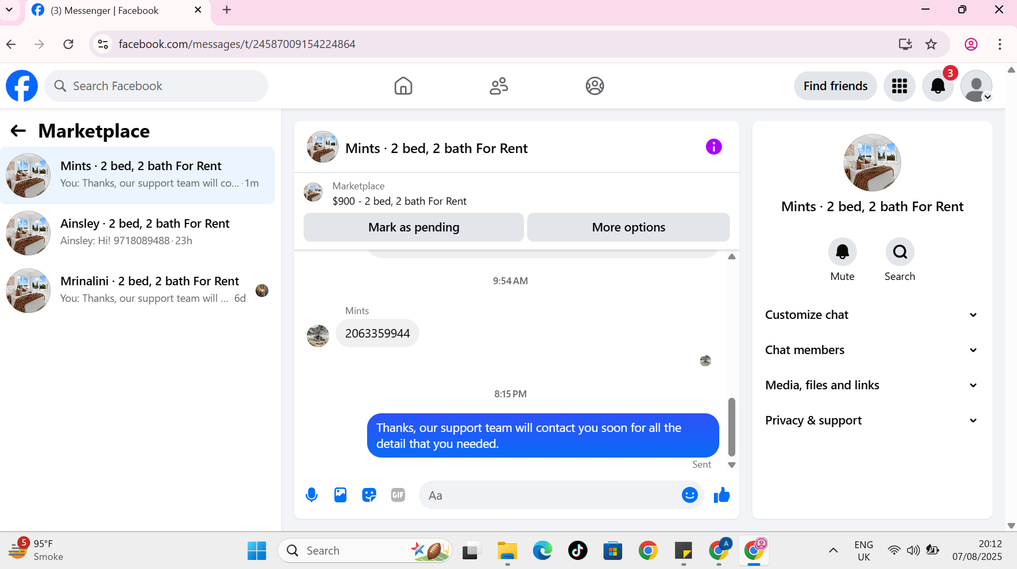Open the emoji picker smiley icon
Viewport: 1017px width, 569px height.
pos(690,495)
